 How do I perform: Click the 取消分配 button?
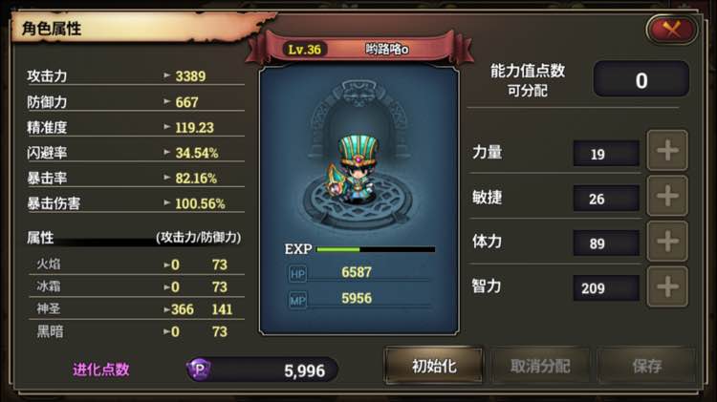coord(540,366)
